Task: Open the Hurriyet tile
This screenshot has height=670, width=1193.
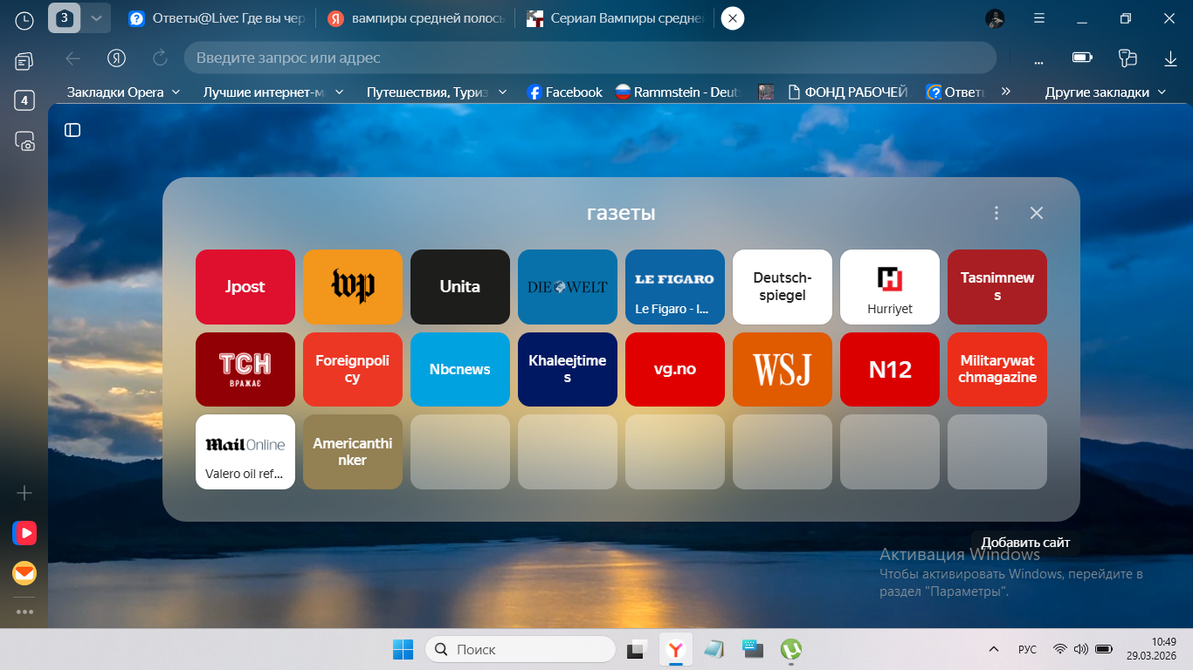Action: [x=890, y=287]
